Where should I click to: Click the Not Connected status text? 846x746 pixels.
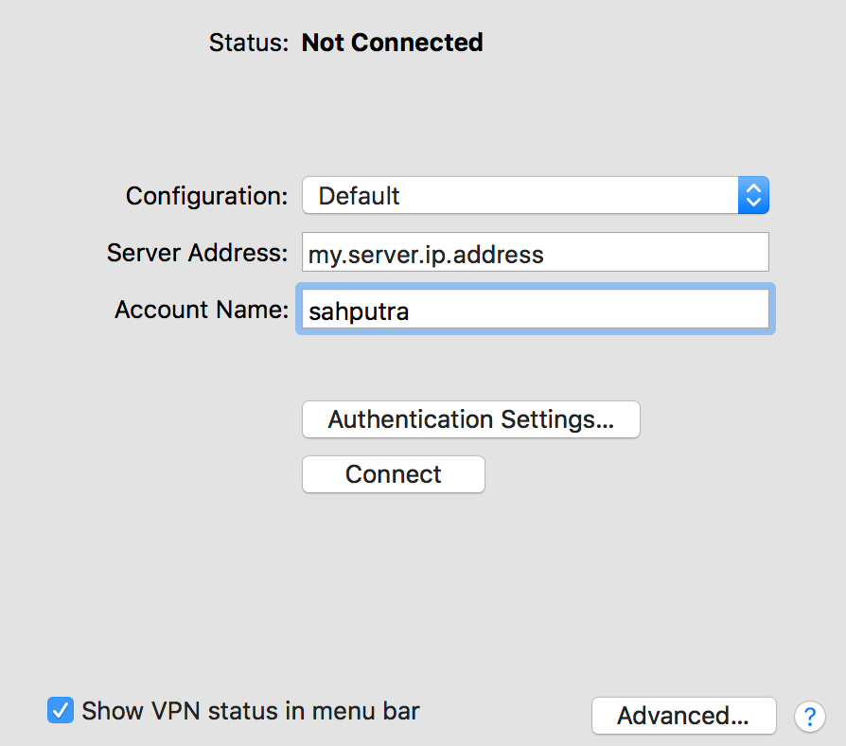pyautogui.click(x=393, y=43)
